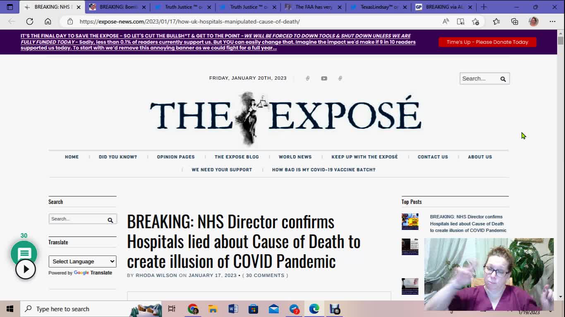Enter Immersive Reader with the book icon
565x317 pixels.
[x=460, y=21]
